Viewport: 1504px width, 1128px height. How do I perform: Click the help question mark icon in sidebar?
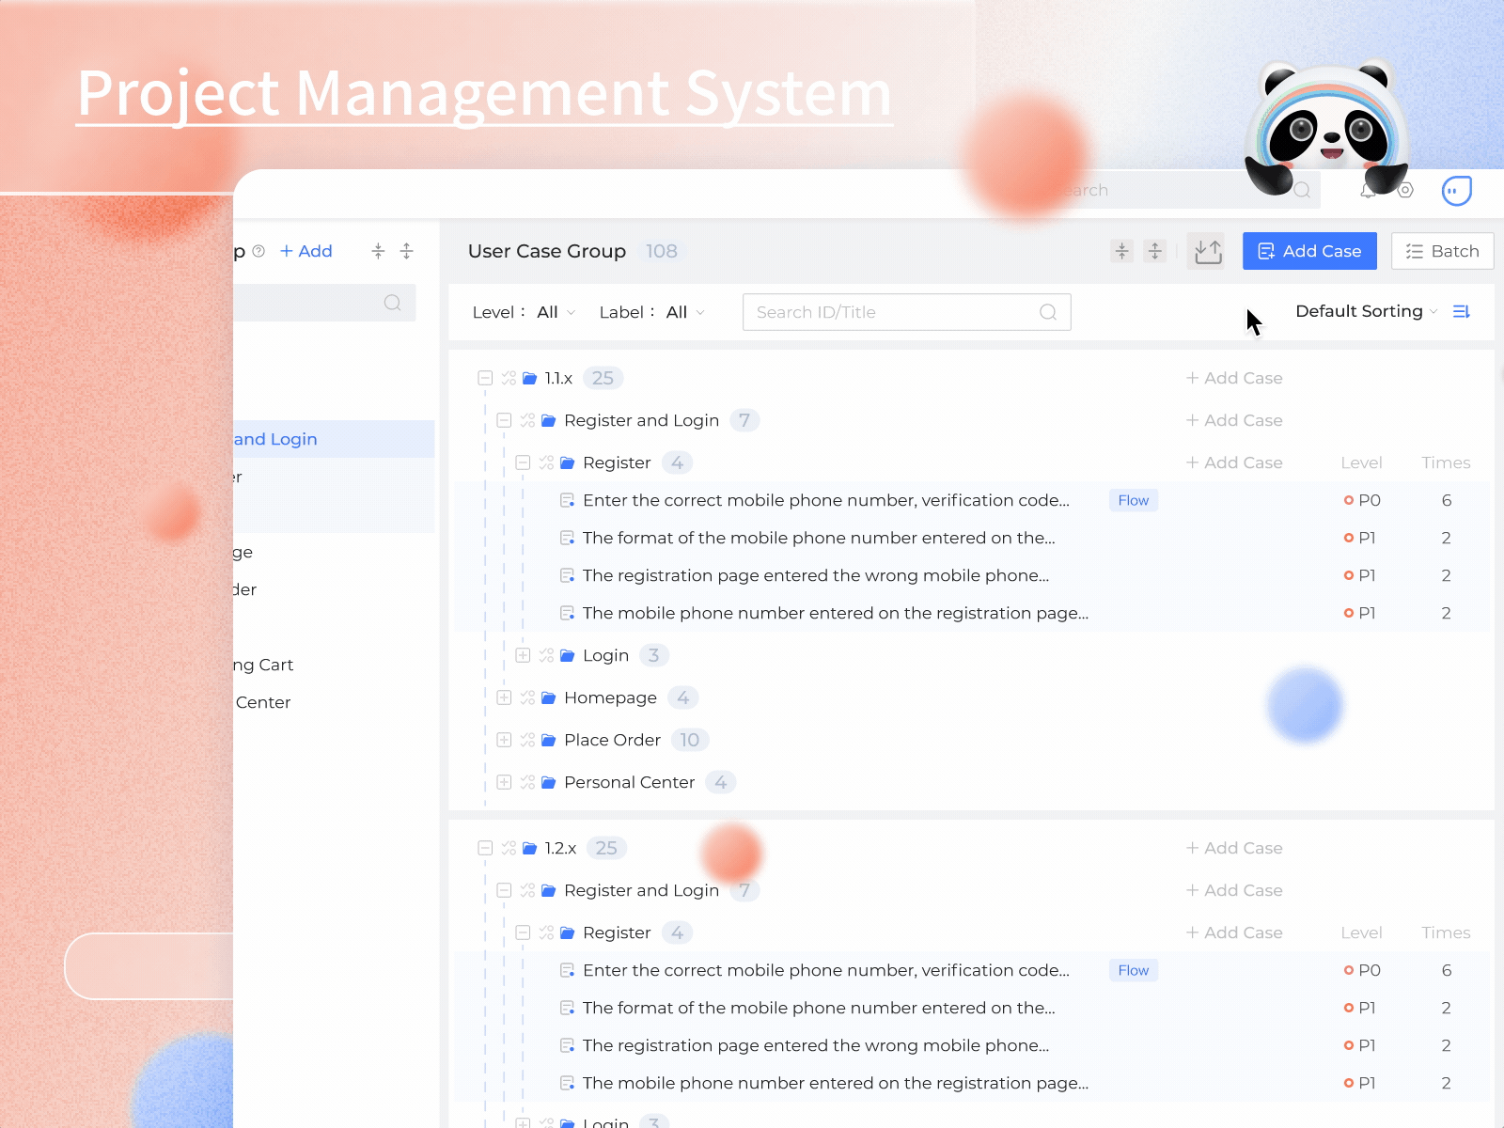click(x=258, y=251)
